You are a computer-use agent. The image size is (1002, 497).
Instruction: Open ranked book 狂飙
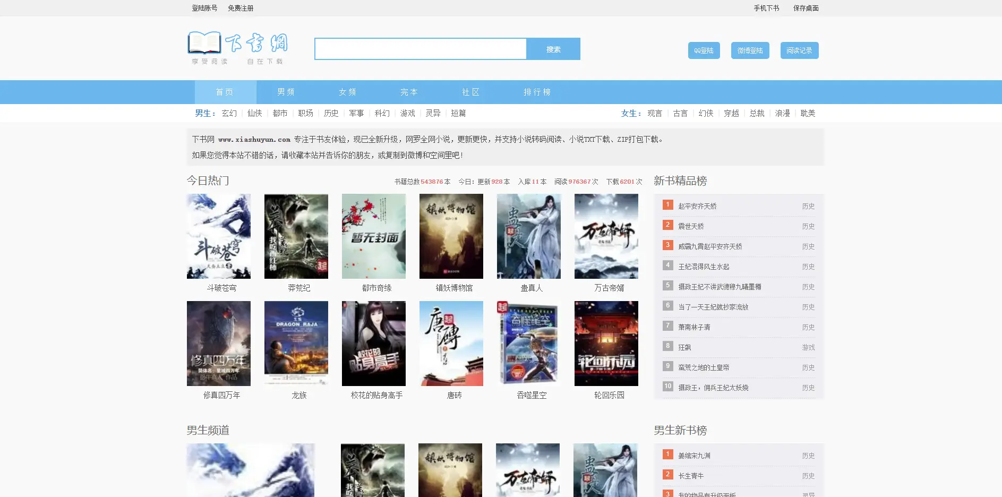(684, 347)
